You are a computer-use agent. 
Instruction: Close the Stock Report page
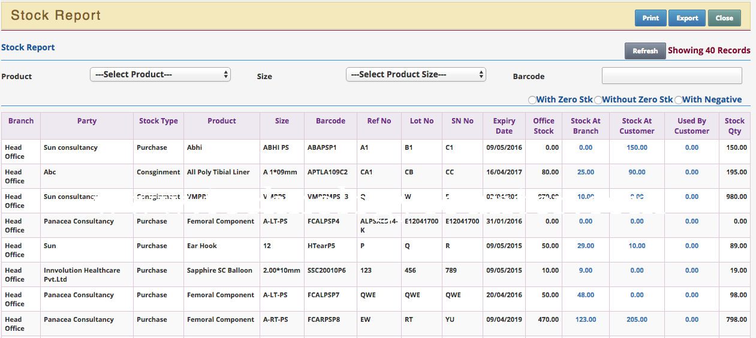[724, 18]
